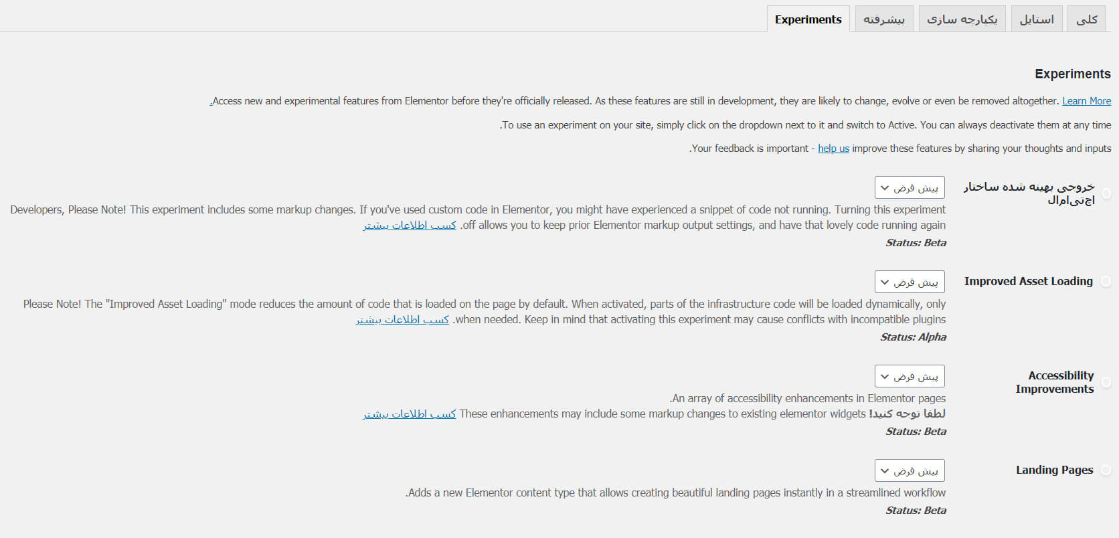The width and height of the screenshot is (1119, 538).
Task: Open کسب اطلاعات بیشتر link under Accessibility Improvements
Action: [x=410, y=414]
